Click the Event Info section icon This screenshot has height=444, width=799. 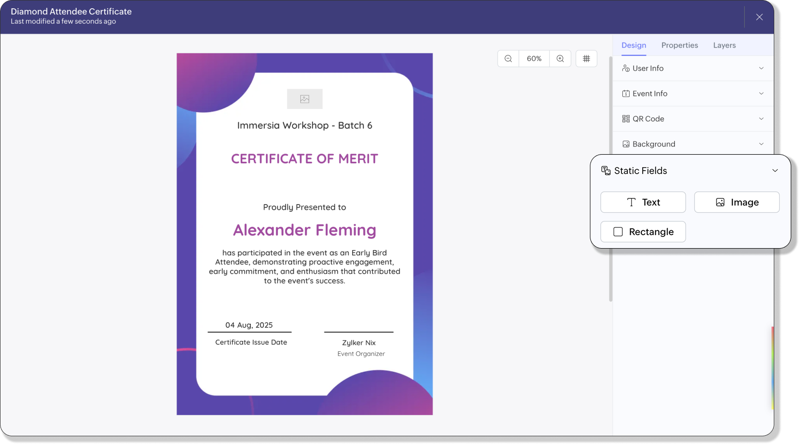626,94
